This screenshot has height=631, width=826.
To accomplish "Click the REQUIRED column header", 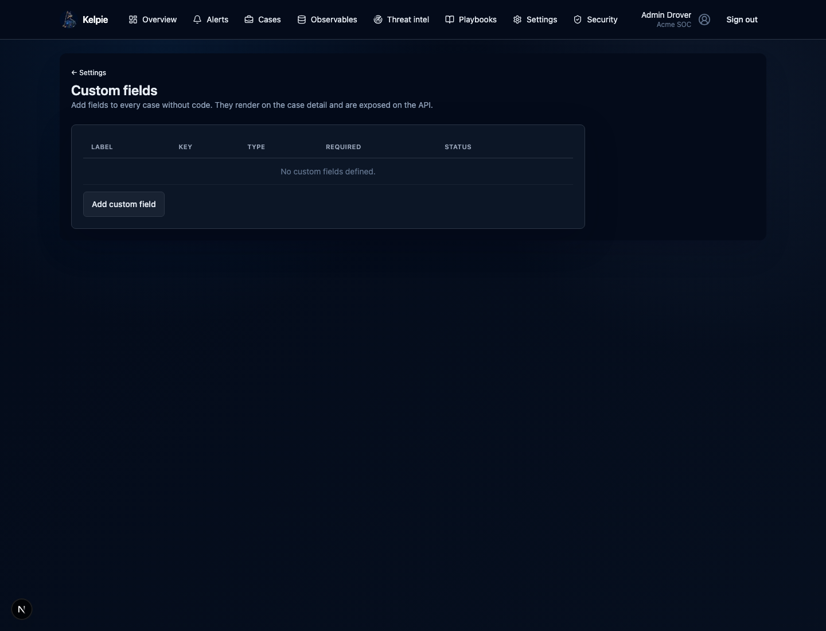I will [x=344, y=147].
